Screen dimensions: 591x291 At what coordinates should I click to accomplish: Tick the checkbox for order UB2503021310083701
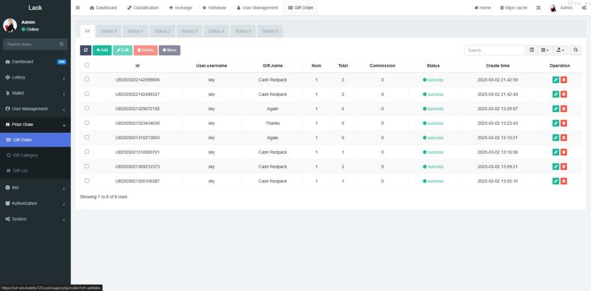pyautogui.click(x=87, y=152)
